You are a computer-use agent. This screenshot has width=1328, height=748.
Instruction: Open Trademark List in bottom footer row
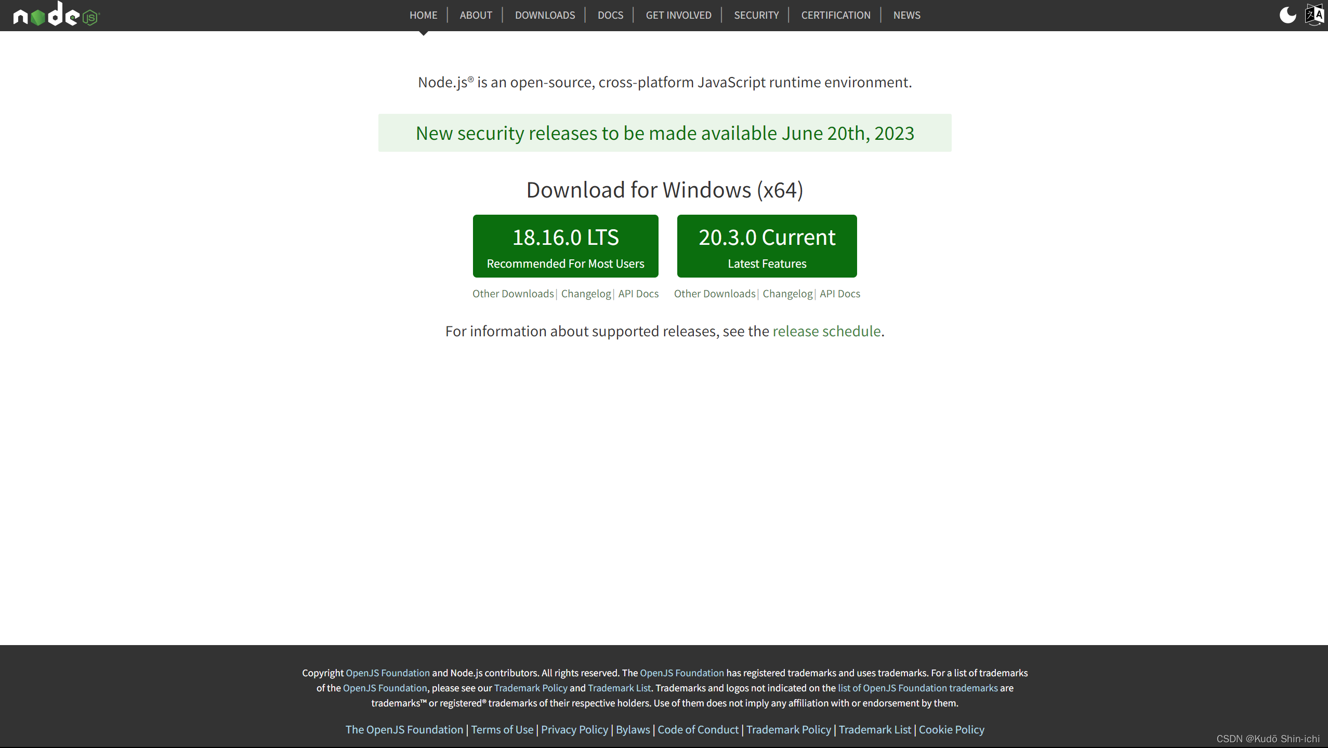coord(875,729)
